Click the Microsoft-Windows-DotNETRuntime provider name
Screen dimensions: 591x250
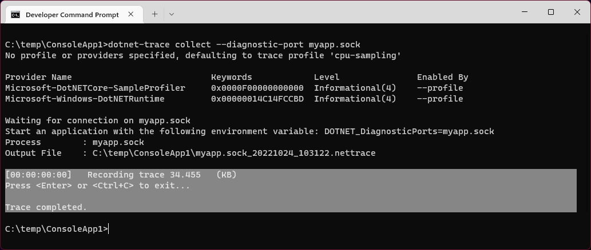(x=85, y=99)
